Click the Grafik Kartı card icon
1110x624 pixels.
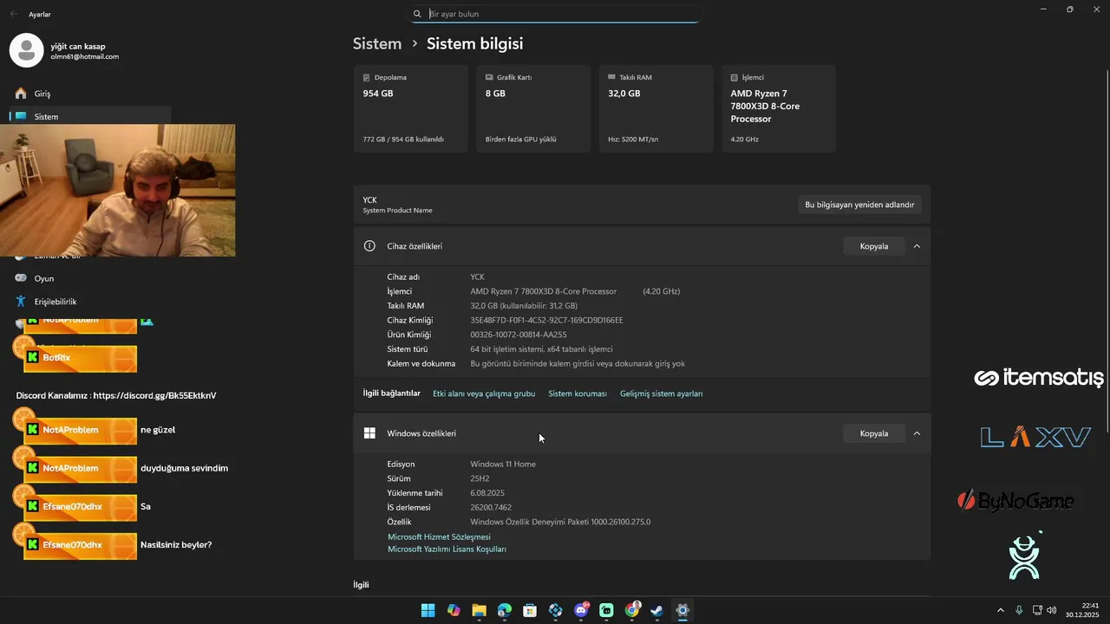490,77
